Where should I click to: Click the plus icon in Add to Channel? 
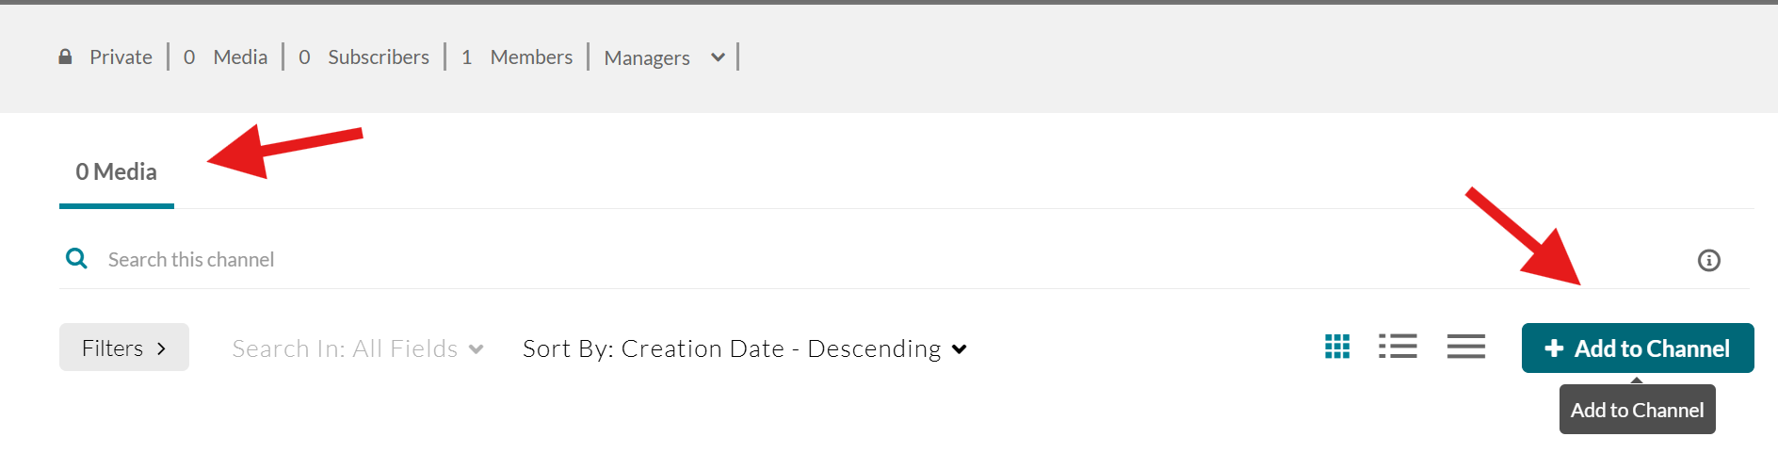1554,348
